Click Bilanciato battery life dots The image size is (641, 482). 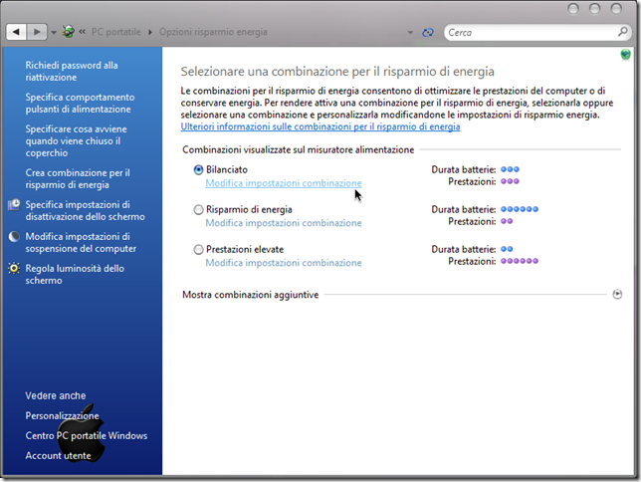tap(510, 169)
